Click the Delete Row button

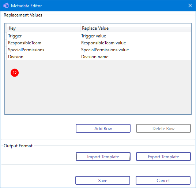[x=163, y=128]
